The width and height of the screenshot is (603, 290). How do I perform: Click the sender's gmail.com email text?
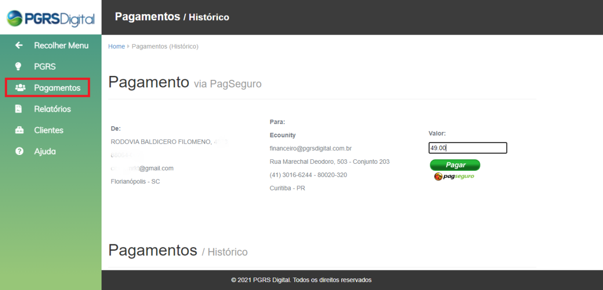point(142,168)
